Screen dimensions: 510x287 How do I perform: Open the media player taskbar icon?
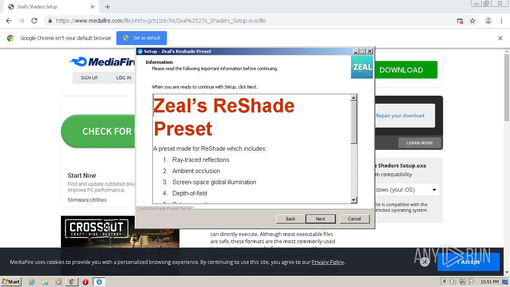(x=59, y=282)
